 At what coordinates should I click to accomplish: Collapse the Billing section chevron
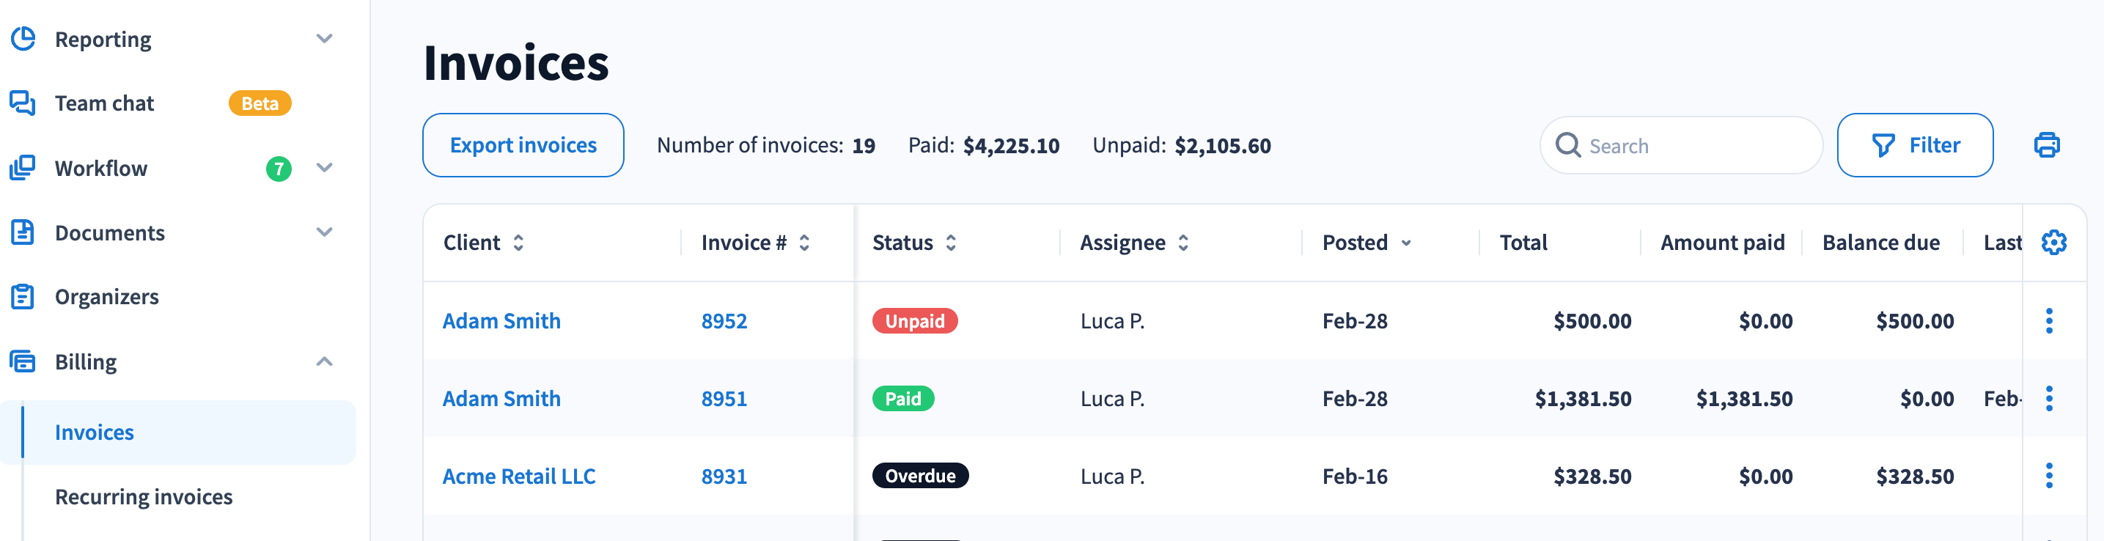coord(324,361)
